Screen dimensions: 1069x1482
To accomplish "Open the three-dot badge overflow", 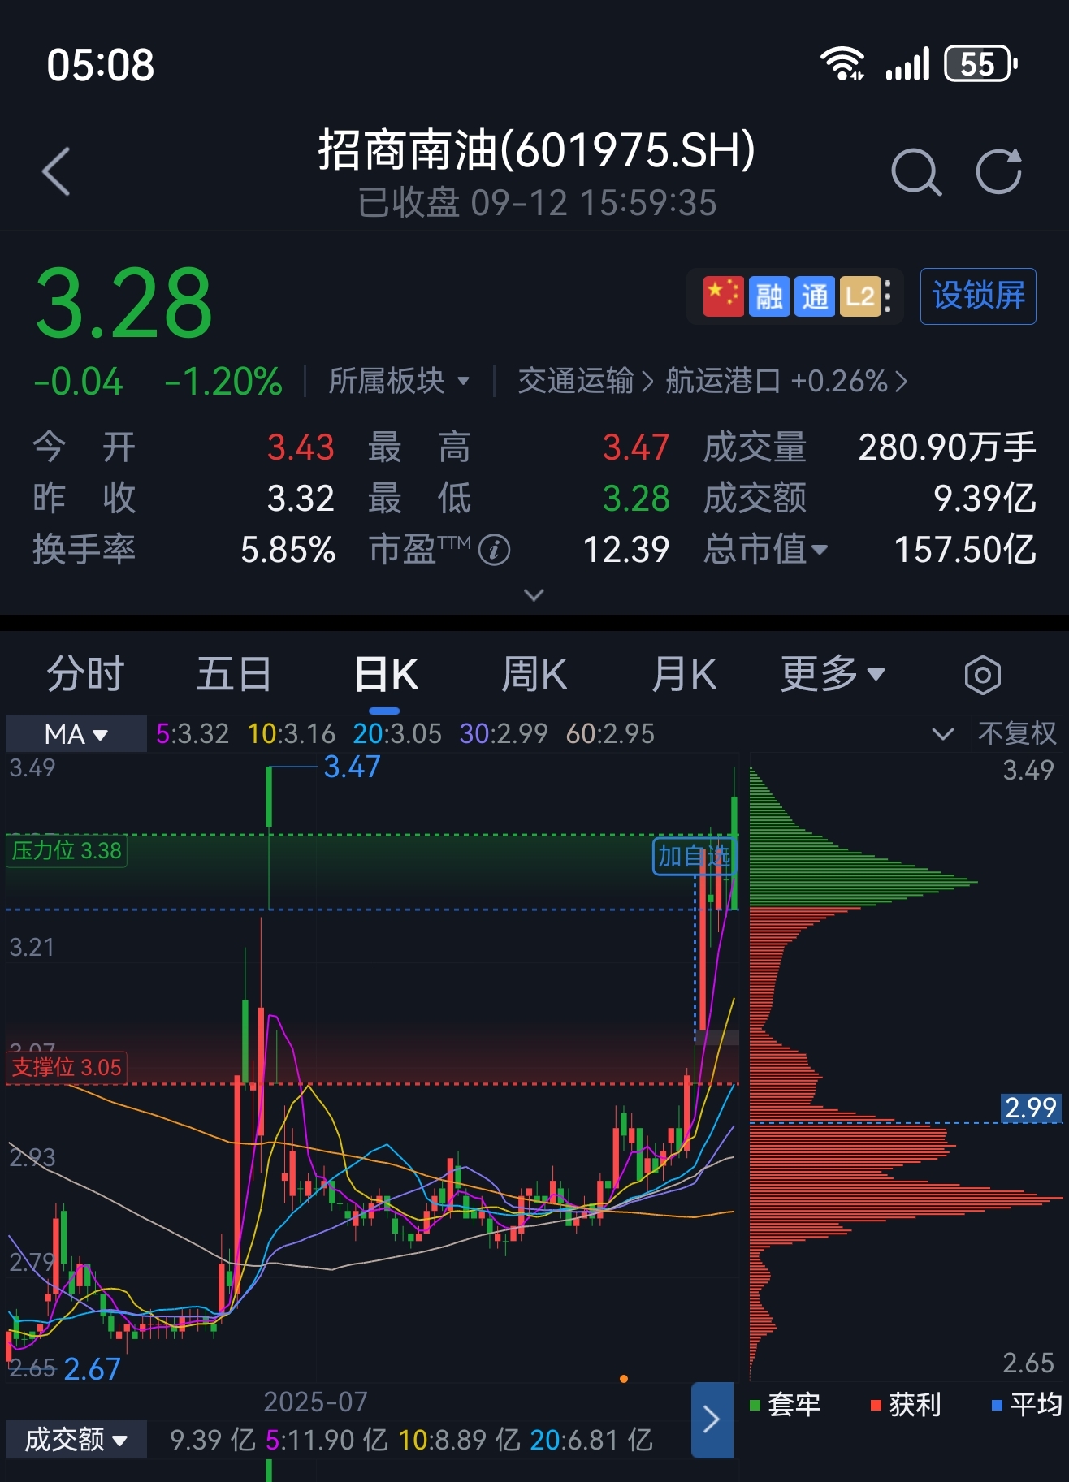I will point(888,296).
